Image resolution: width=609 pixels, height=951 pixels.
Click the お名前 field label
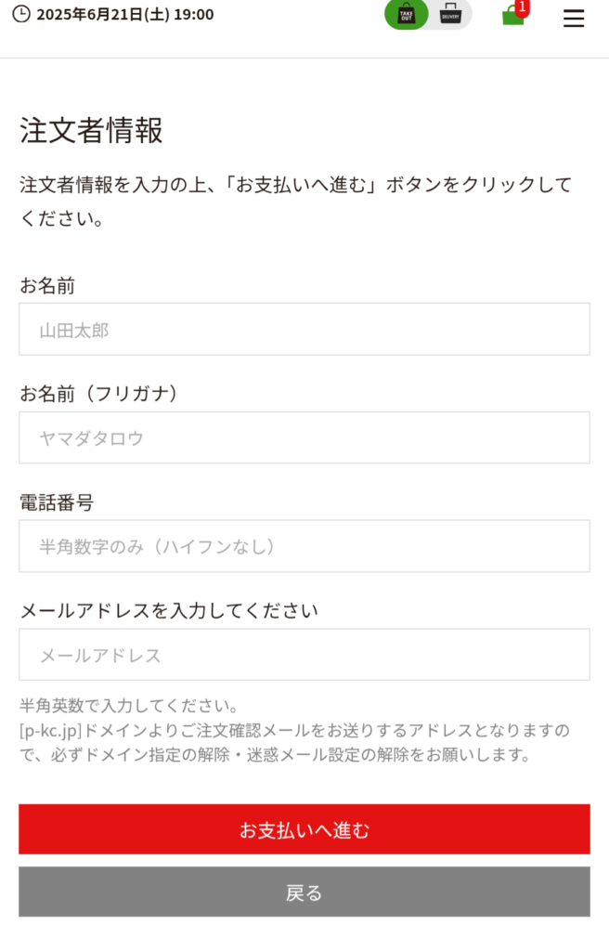point(47,285)
